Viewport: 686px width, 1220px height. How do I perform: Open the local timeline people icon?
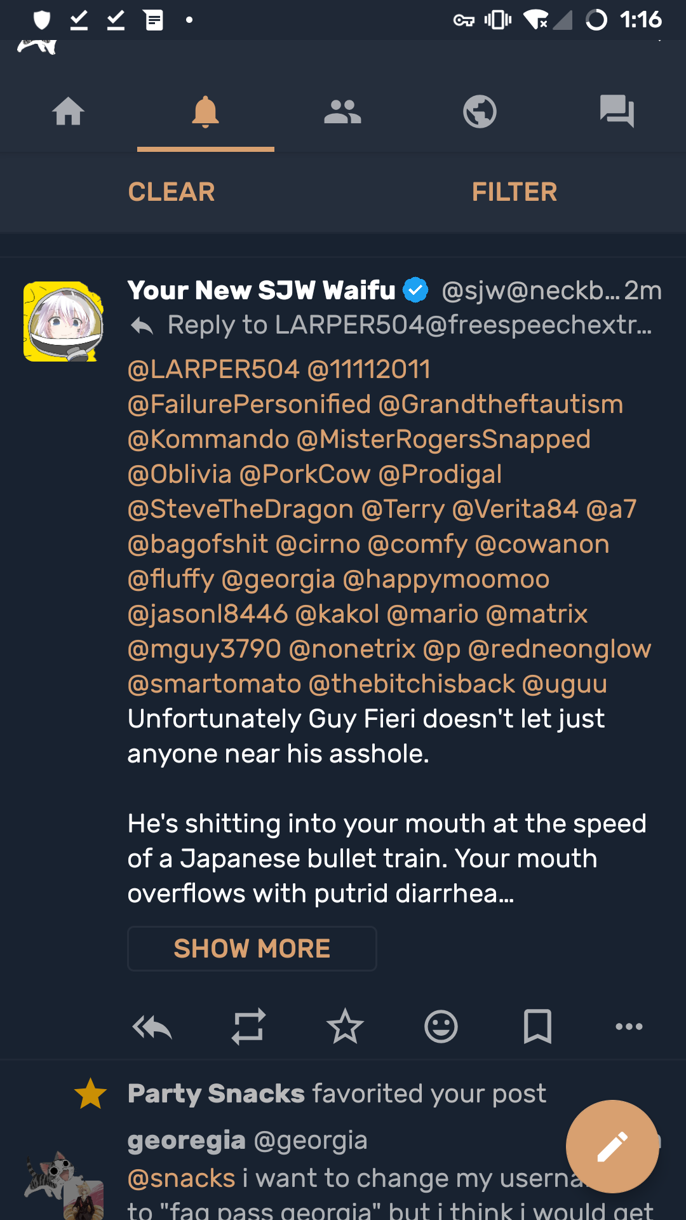(x=342, y=112)
